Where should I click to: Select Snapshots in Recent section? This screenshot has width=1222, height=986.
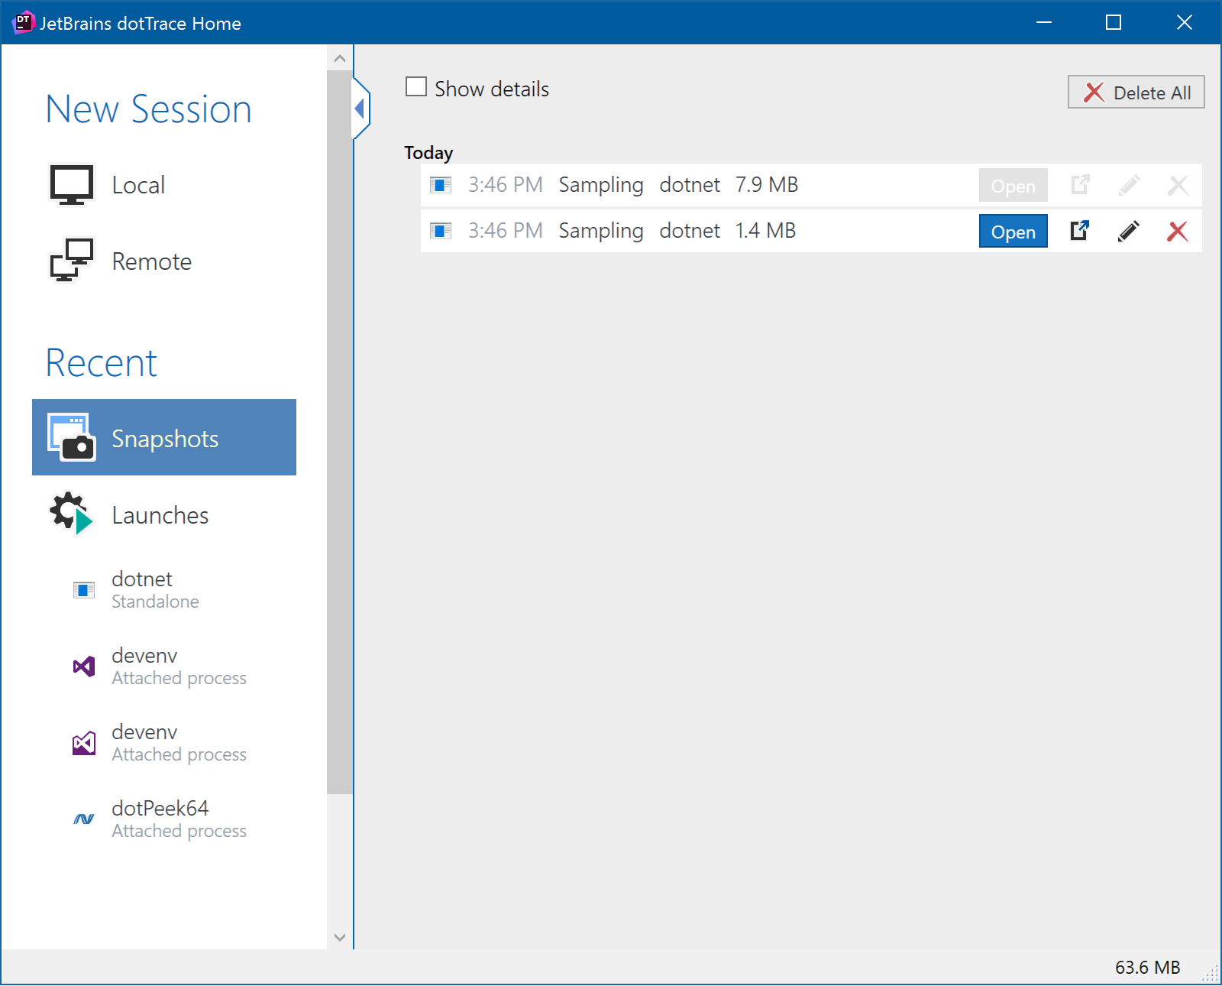tap(163, 437)
